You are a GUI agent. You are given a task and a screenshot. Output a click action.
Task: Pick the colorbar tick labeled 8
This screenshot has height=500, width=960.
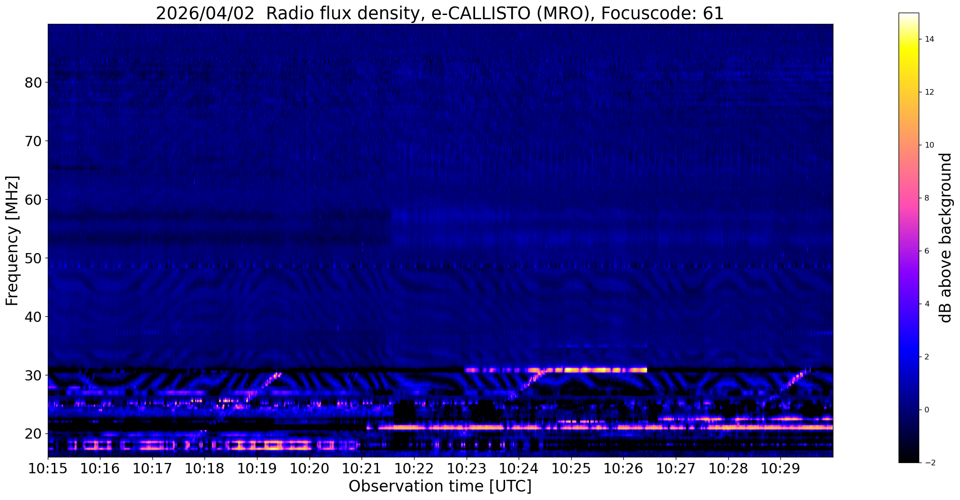point(927,198)
